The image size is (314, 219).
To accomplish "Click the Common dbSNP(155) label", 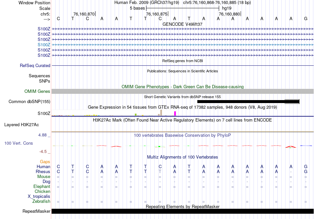I will 29,102.
